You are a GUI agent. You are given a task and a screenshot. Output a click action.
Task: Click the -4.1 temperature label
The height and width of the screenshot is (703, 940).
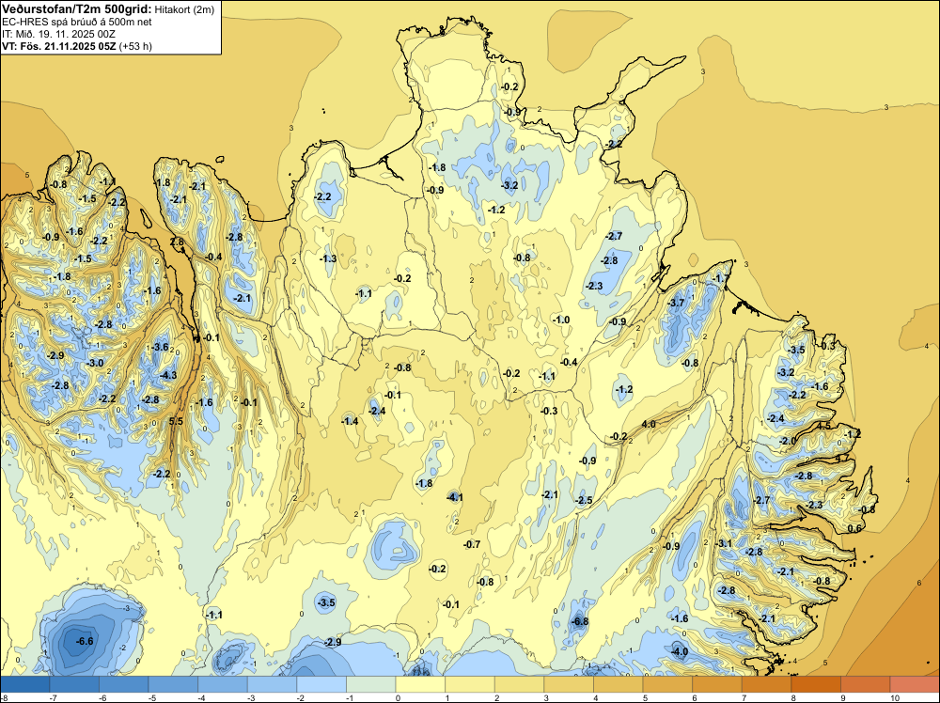click(454, 497)
